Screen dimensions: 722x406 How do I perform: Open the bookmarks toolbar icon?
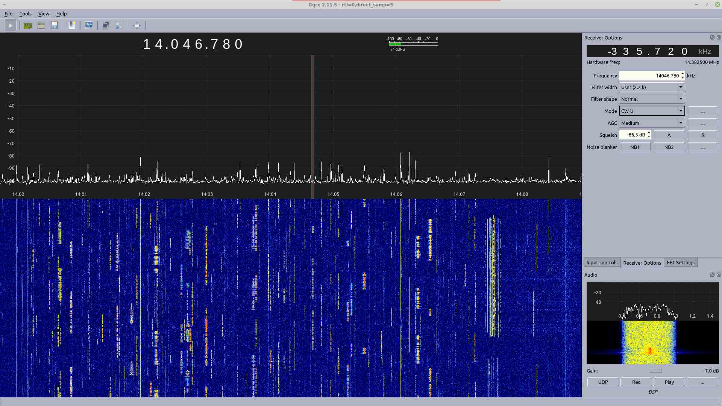[x=71, y=26]
